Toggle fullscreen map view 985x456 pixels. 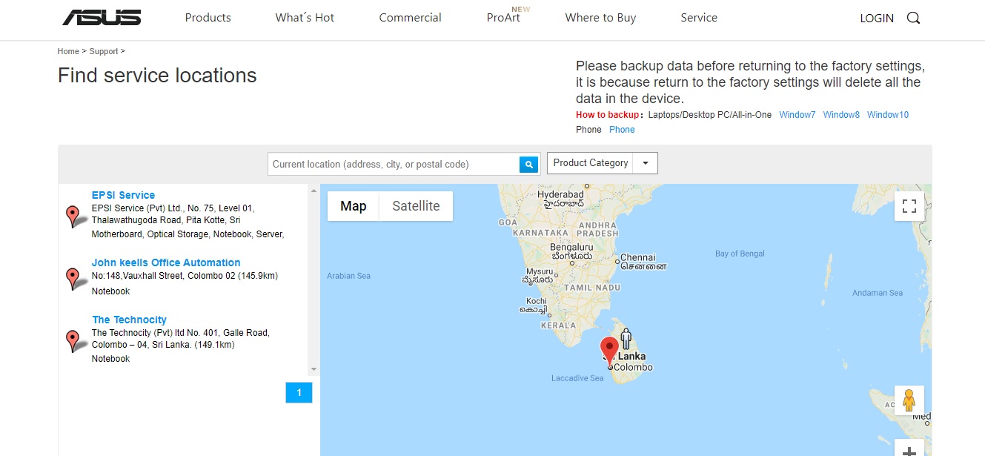pos(909,206)
